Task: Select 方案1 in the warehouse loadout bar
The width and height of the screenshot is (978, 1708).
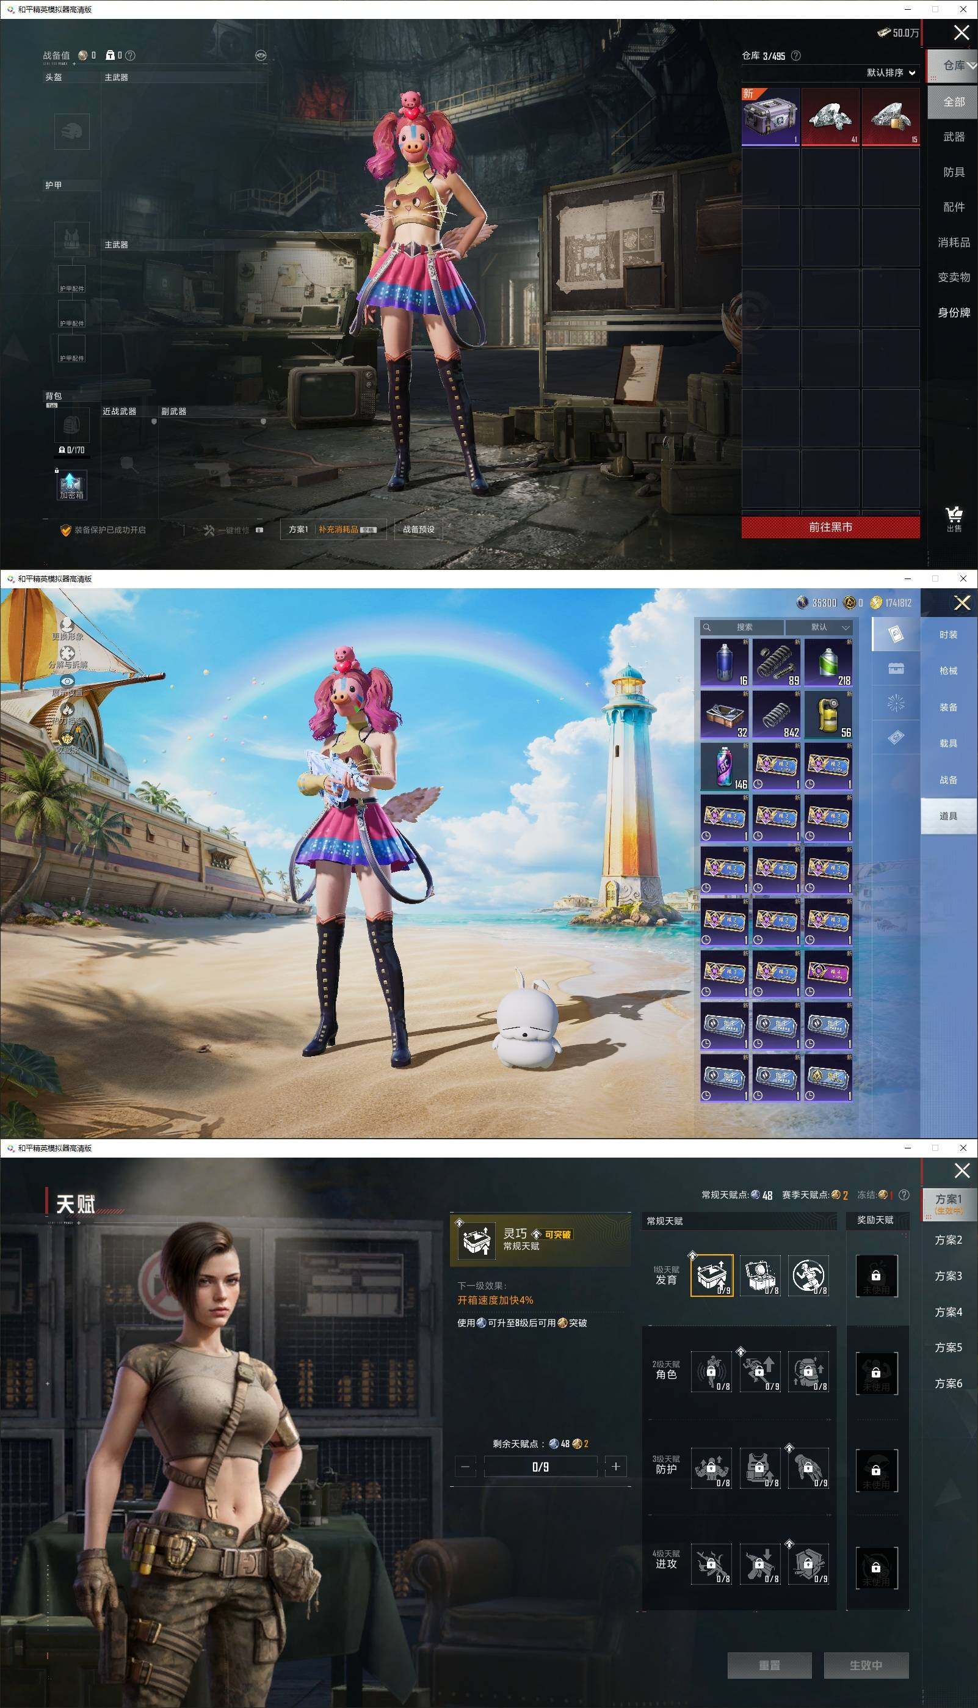Action: click(299, 530)
